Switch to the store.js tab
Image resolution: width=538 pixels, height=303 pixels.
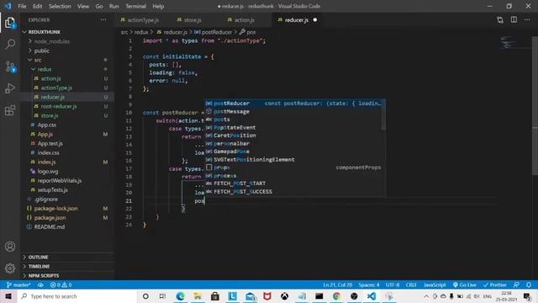coord(193,20)
